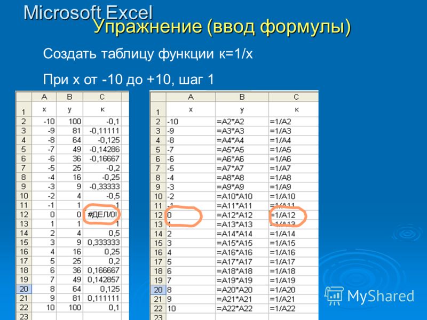The width and height of the screenshot is (427, 320).
Task: Select the cell showing -0,33333
Action: coord(102,187)
